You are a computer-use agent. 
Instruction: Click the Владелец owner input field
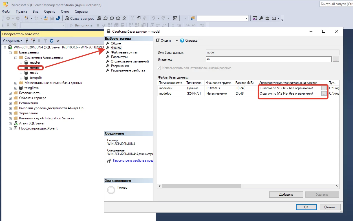tap(268, 59)
